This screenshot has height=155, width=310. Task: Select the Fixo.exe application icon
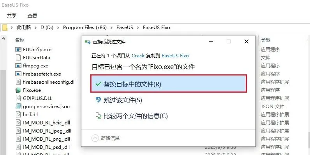(x=18, y=90)
